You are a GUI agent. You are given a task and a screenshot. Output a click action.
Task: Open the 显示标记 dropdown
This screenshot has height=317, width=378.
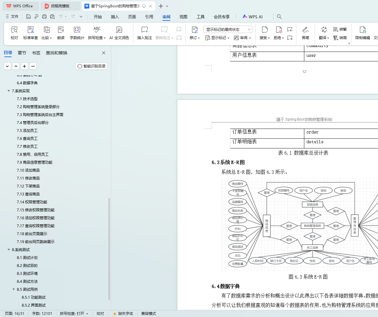pos(217,38)
